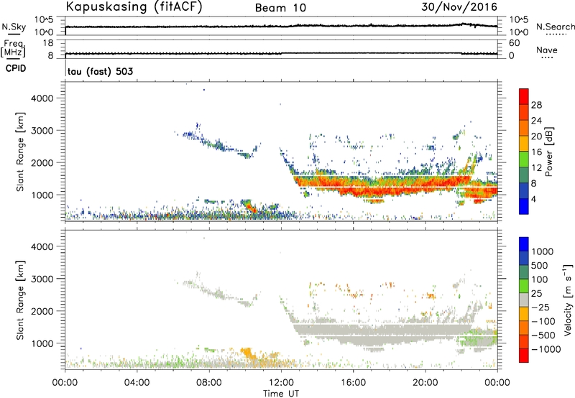Click the blue top segment of Velocity colorbar
This screenshot has width=575, height=398.
point(524,244)
